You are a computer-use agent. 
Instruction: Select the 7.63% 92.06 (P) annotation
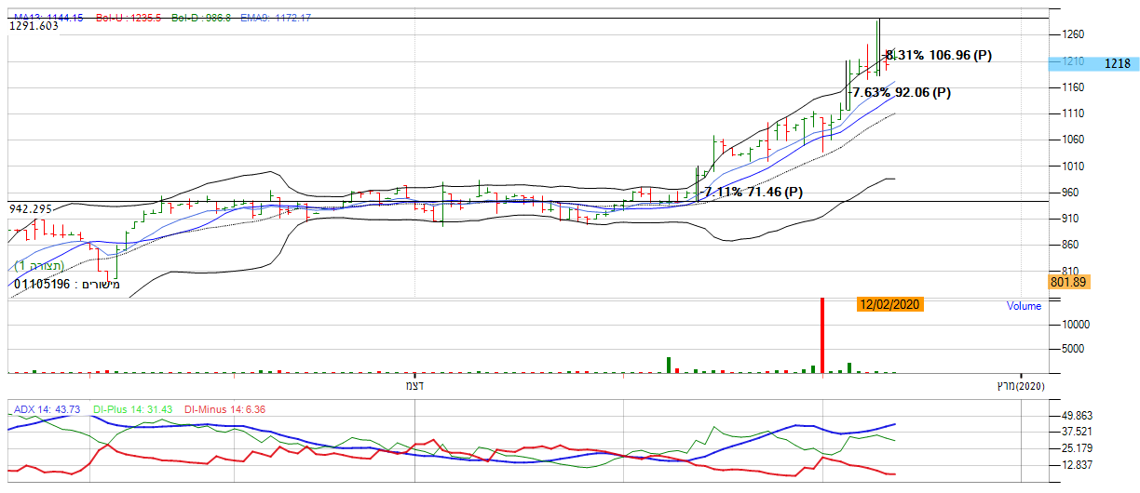click(902, 93)
